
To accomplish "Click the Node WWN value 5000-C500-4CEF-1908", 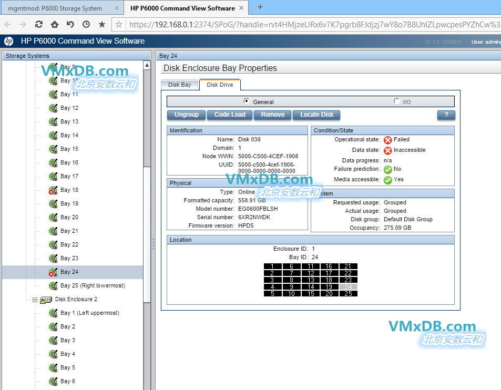I will 268,156.
